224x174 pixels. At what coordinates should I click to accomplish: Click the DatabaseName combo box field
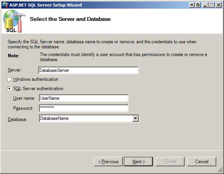tap(89, 118)
